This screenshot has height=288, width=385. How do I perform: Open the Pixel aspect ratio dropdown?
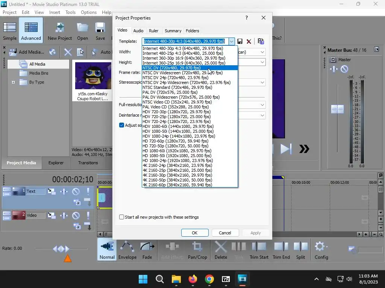click(262, 62)
